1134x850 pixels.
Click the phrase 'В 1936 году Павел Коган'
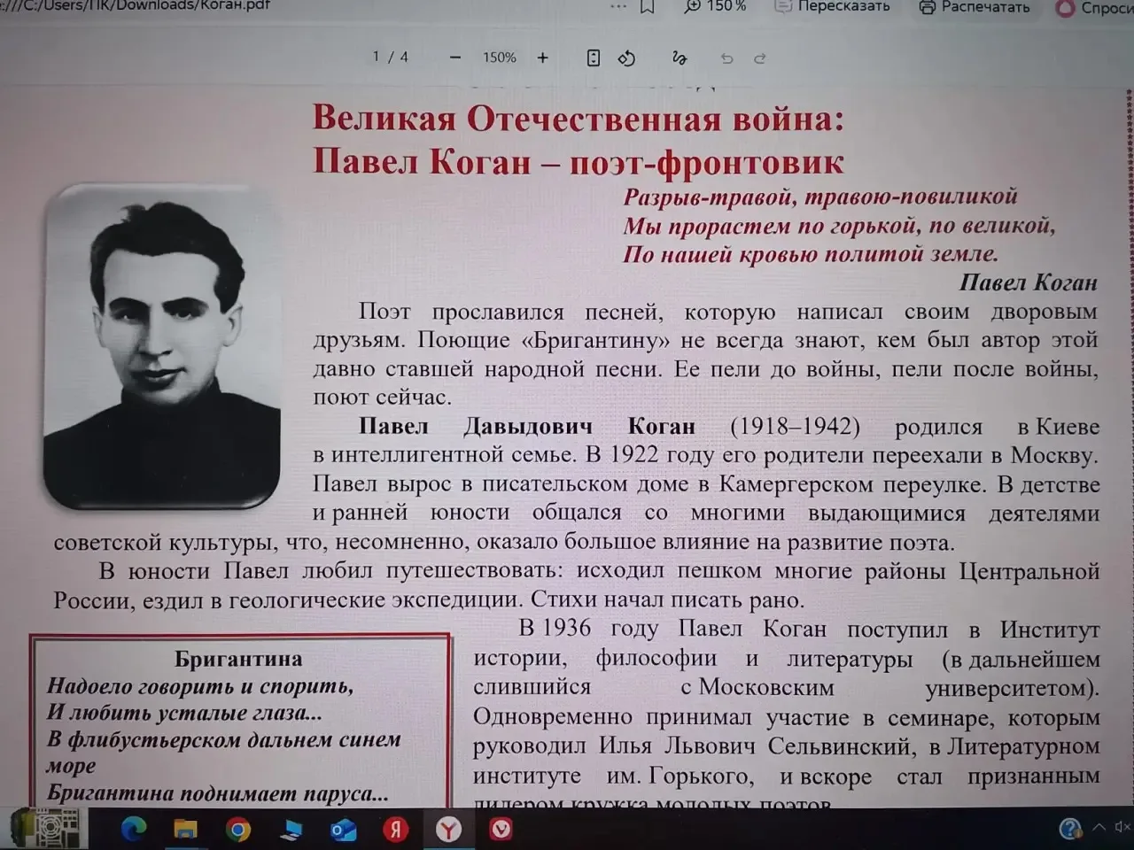(x=672, y=630)
